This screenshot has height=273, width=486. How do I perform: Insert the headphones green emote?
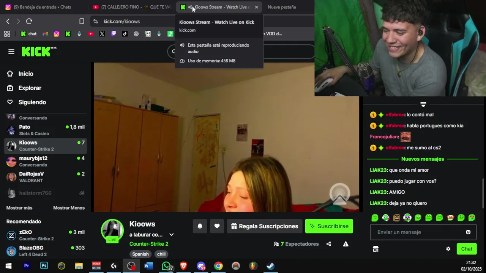[386, 218]
